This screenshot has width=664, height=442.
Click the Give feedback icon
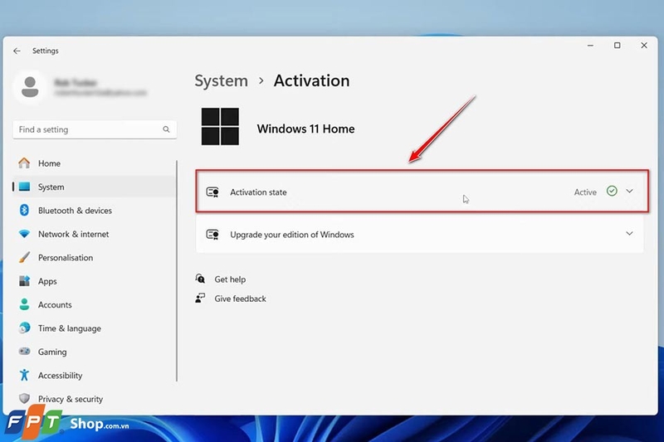tap(200, 298)
